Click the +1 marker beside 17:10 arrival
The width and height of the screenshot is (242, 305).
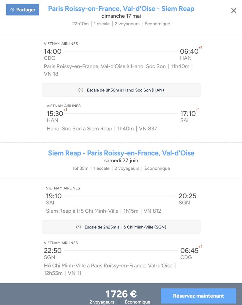coord(197,110)
